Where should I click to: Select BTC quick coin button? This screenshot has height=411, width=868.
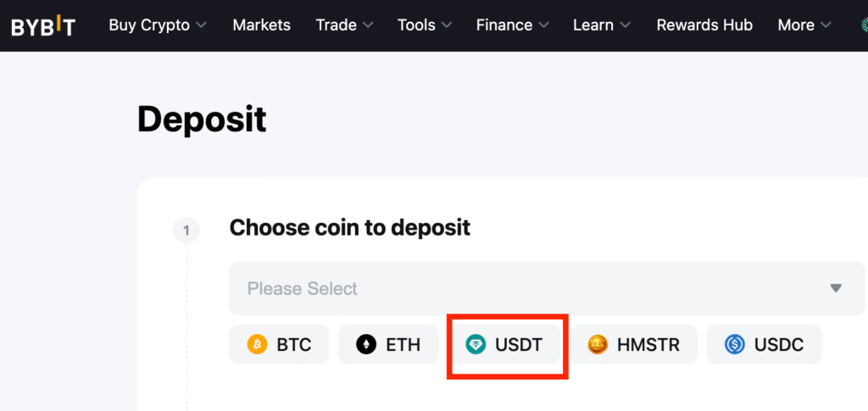pos(279,345)
